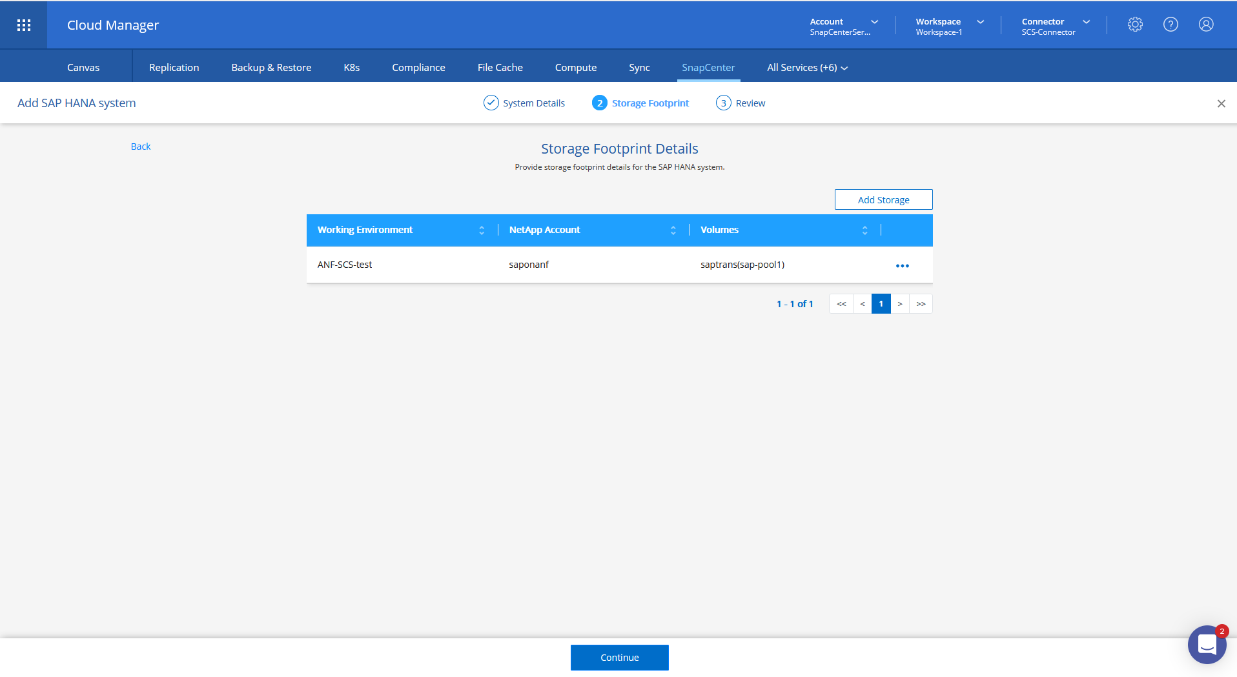Go to the last page of results
1237x677 pixels.
point(921,304)
